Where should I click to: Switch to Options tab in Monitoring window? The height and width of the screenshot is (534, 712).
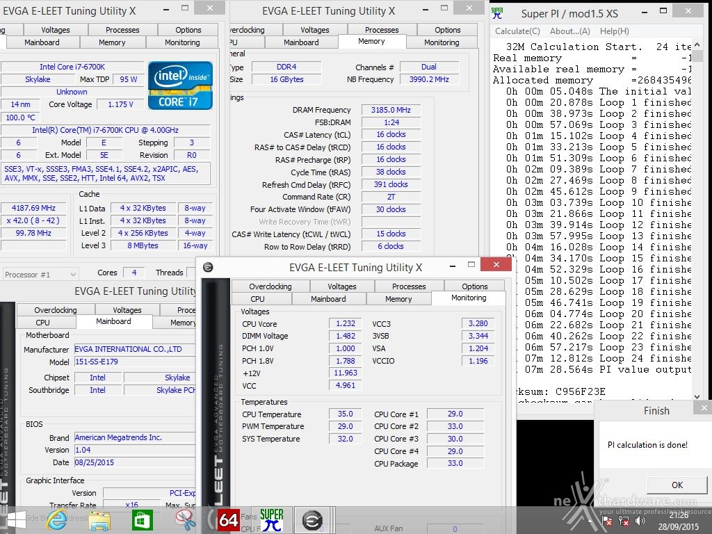coord(474,286)
